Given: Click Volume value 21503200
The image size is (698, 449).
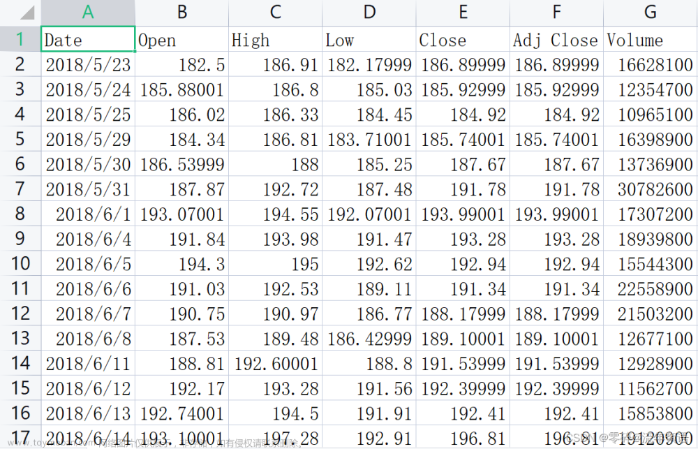Looking at the screenshot, I should (651, 313).
